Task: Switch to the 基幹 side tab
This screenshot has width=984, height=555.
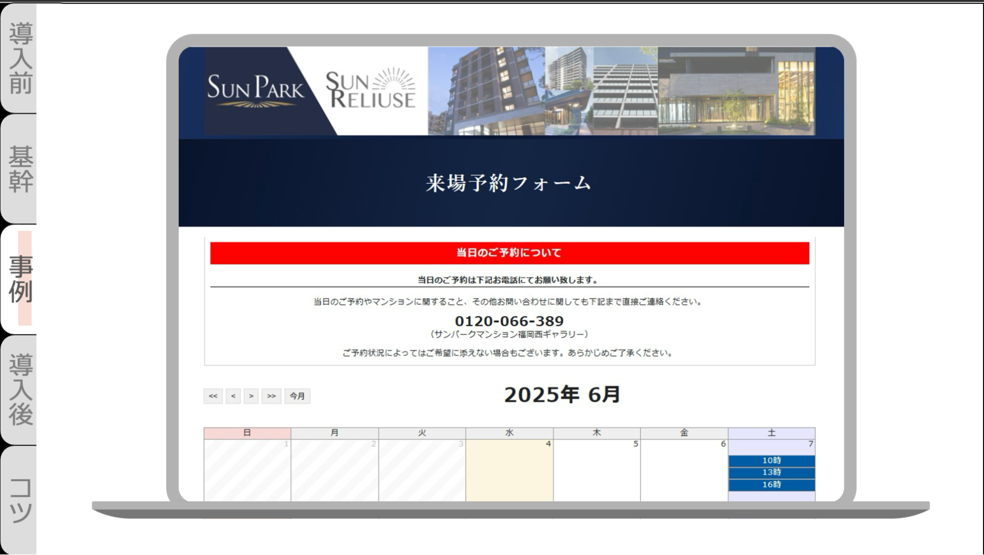Action: click(19, 169)
